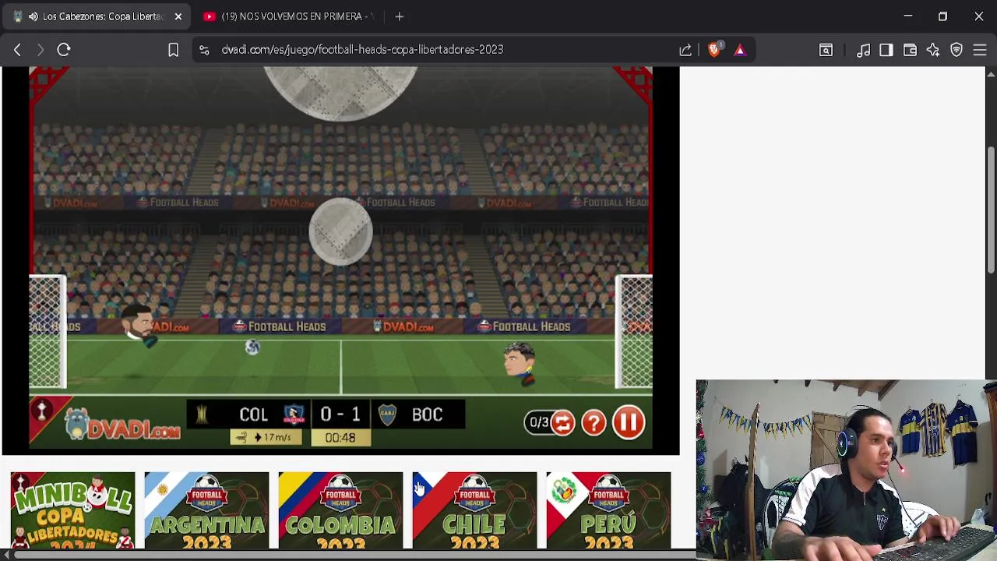Open Football Heads Colombia 2023 thumbnail
The image size is (997, 561).
click(x=340, y=510)
